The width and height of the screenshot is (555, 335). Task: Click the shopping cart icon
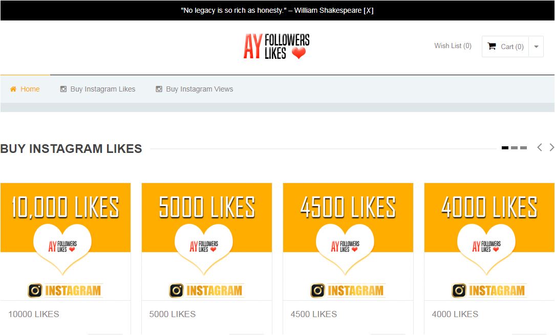tap(492, 46)
